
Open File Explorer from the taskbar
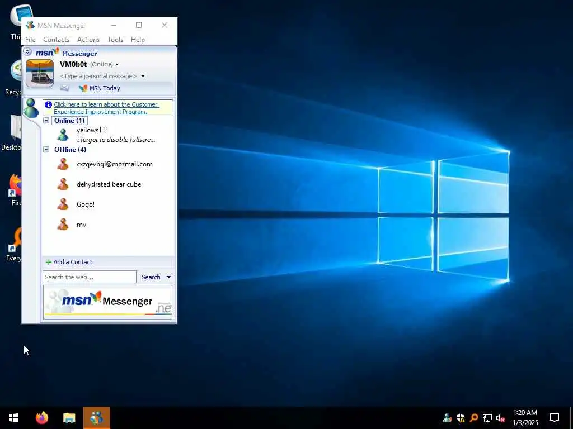click(x=69, y=418)
